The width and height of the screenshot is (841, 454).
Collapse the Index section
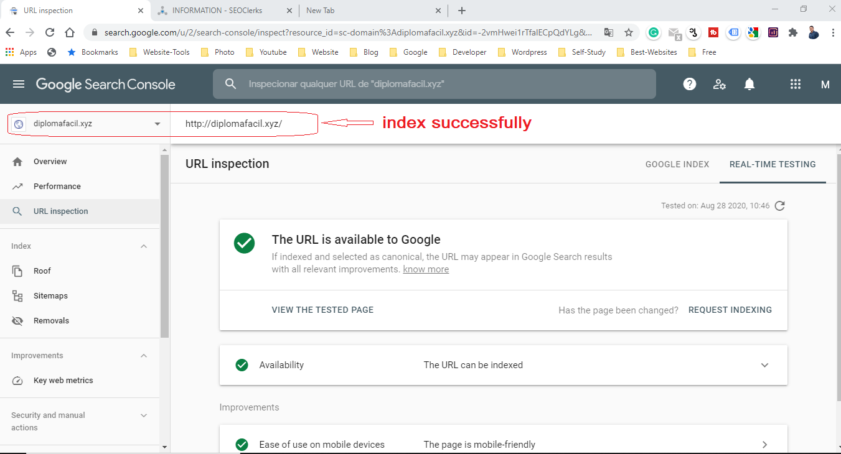pyautogui.click(x=144, y=246)
